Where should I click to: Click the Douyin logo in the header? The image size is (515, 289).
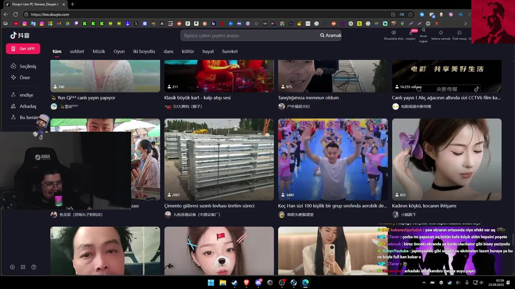pyautogui.click(x=20, y=35)
